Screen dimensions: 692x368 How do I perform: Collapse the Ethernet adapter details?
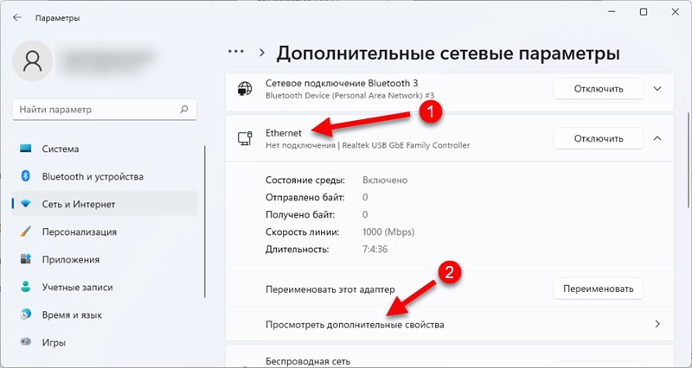tap(657, 138)
